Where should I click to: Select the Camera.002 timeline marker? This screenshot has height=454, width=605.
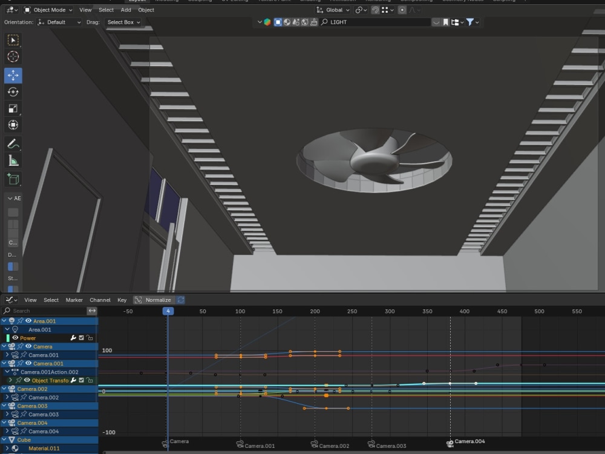[315, 444]
